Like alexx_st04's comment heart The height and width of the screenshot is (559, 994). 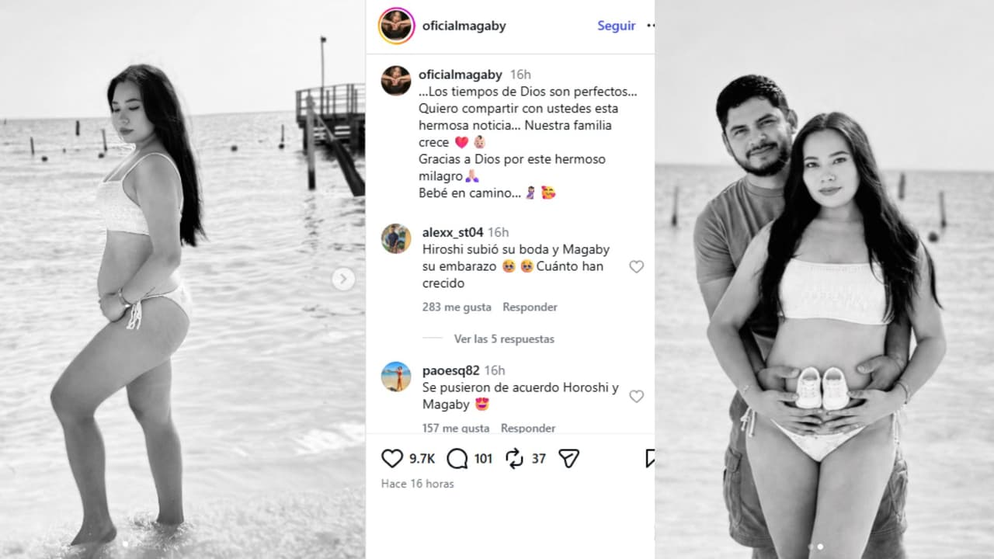point(636,266)
